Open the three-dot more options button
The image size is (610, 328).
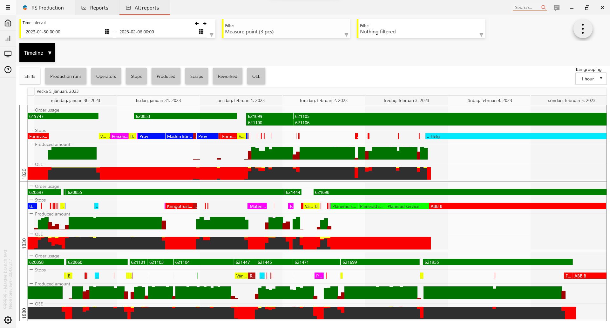[583, 29]
